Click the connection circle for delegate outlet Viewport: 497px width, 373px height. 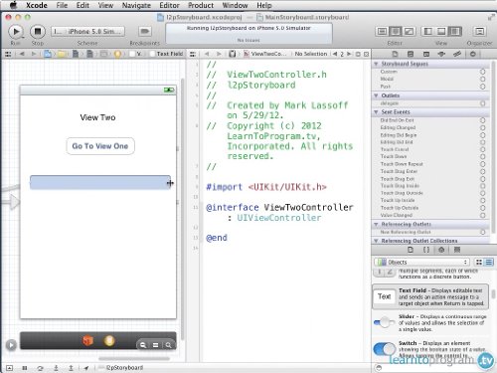tap(482, 103)
